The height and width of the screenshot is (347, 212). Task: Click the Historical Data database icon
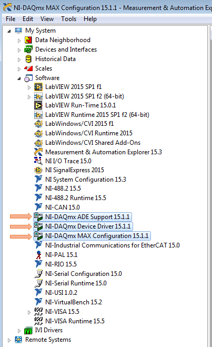[x=28, y=59]
